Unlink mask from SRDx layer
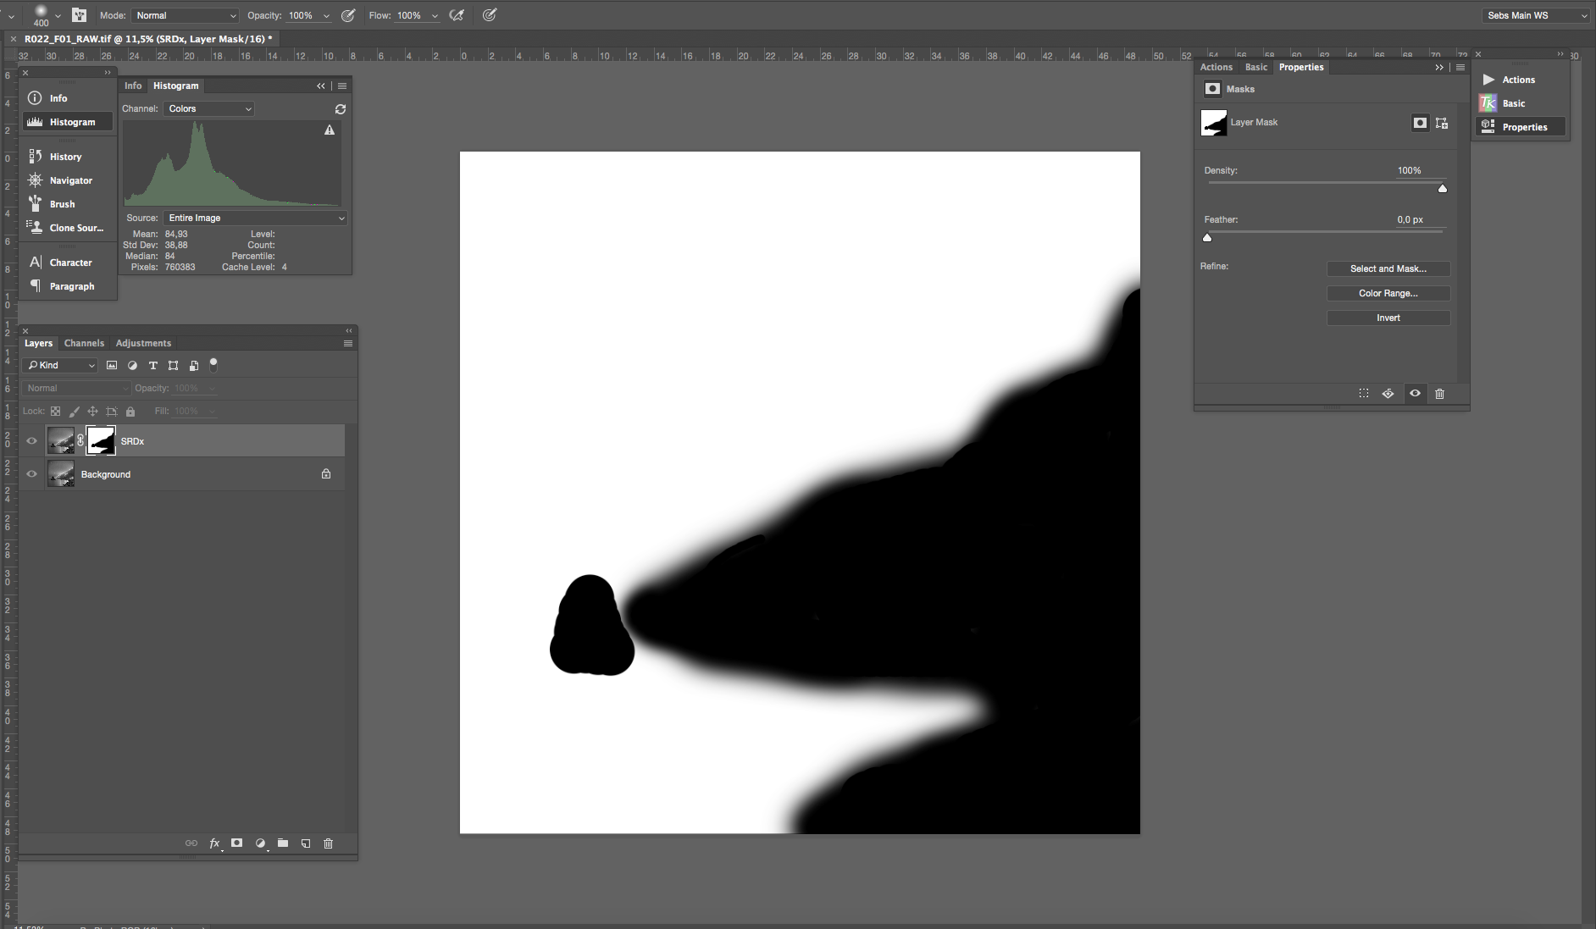The height and width of the screenshot is (929, 1596). click(80, 440)
